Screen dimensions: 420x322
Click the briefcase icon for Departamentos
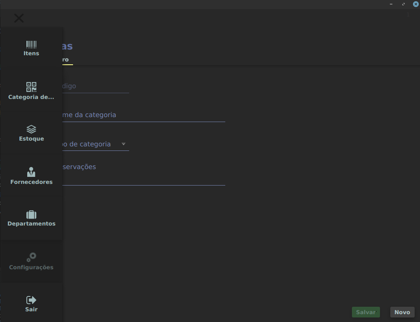(x=31, y=214)
